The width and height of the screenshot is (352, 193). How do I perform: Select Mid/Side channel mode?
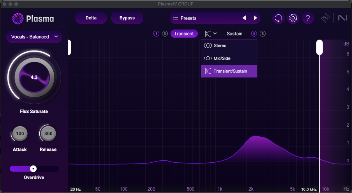(229, 58)
